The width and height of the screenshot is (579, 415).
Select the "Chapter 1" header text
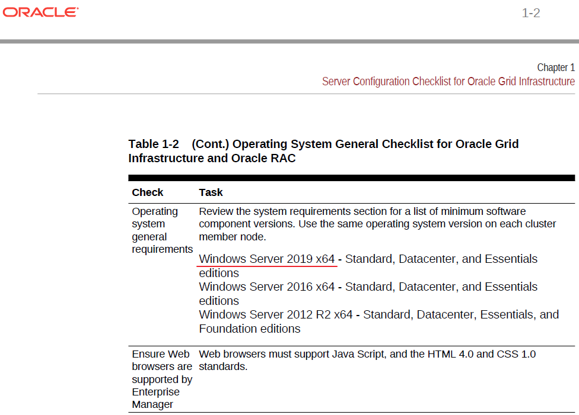pyautogui.click(x=556, y=67)
